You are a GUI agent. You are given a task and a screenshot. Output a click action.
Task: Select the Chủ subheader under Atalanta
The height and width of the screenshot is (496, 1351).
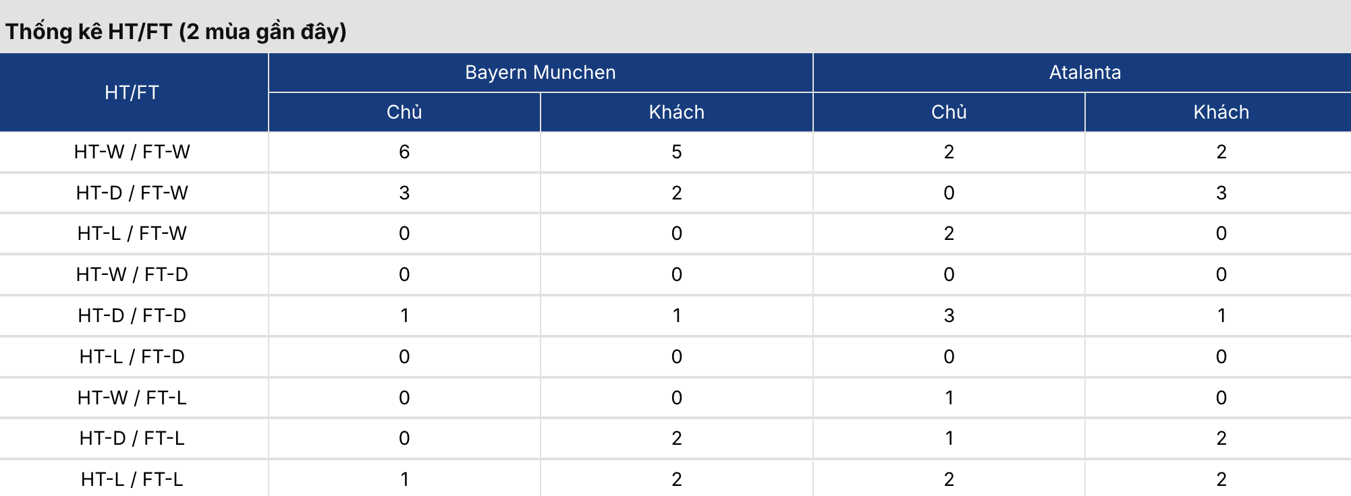[x=949, y=112]
